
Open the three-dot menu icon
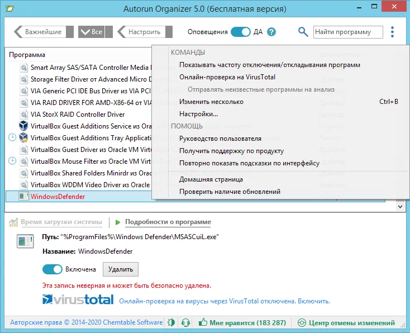click(x=392, y=32)
